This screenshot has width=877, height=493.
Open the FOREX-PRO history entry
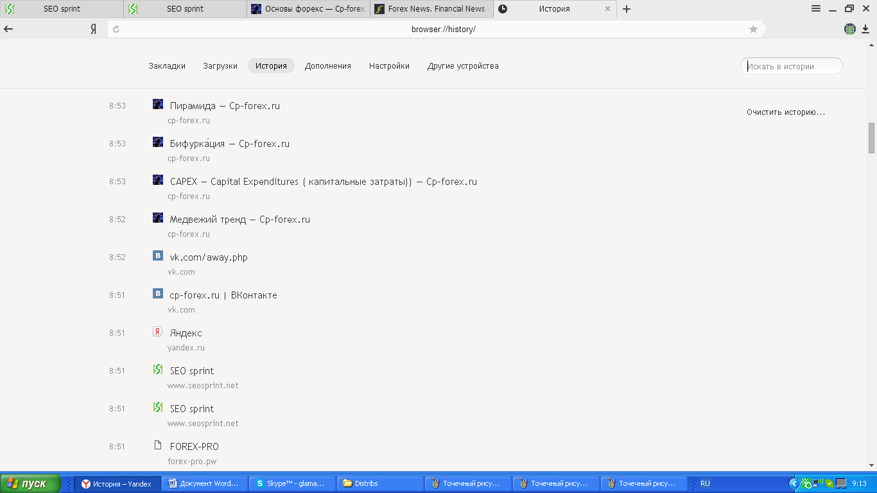point(195,447)
